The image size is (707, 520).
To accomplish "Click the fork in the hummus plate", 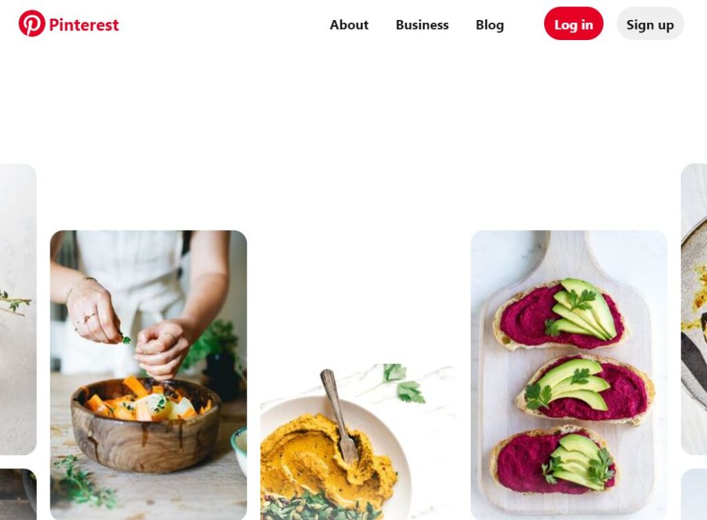I will [x=340, y=416].
